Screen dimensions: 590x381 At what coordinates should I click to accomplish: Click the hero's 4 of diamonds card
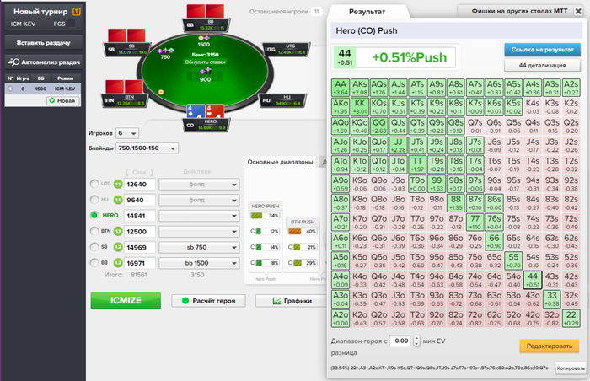[x=196, y=111]
